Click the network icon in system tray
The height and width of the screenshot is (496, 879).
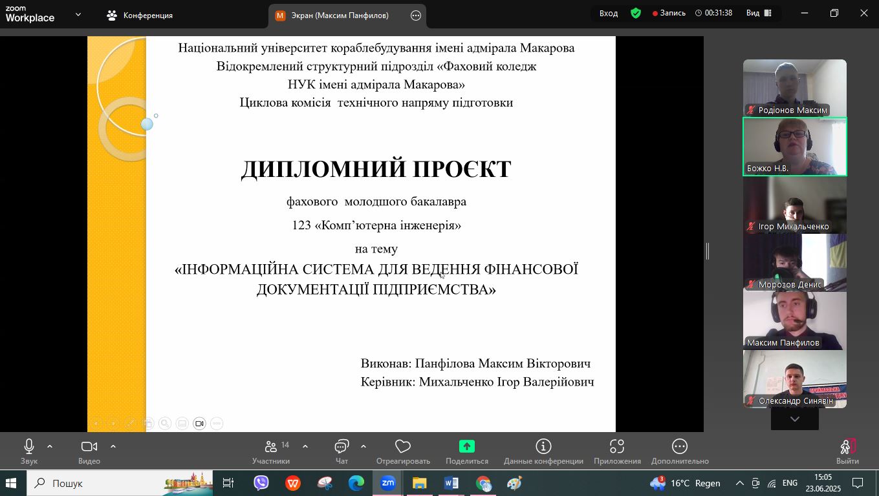click(x=772, y=483)
